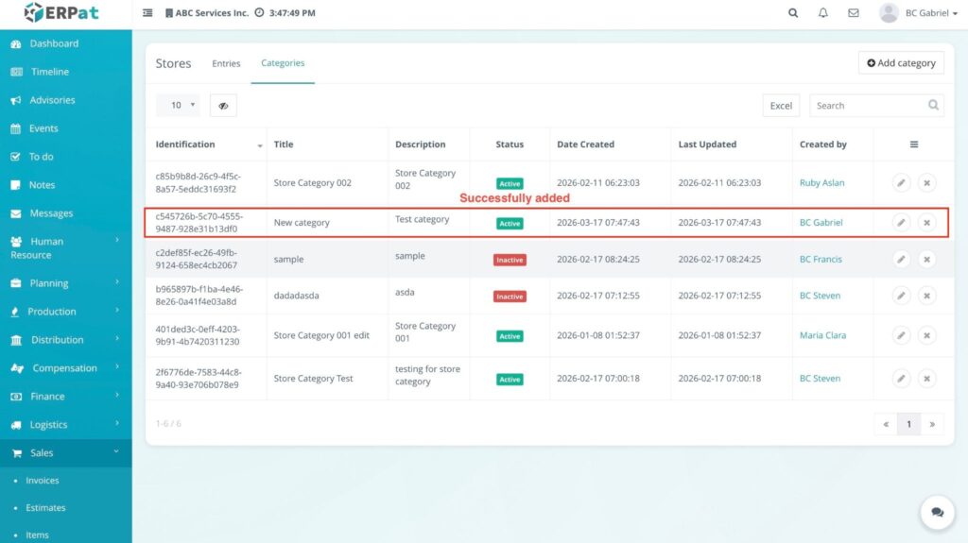This screenshot has height=543, width=968.
Task: Open the Ruby Aslan creator link
Action: click(x=821, y=183)
